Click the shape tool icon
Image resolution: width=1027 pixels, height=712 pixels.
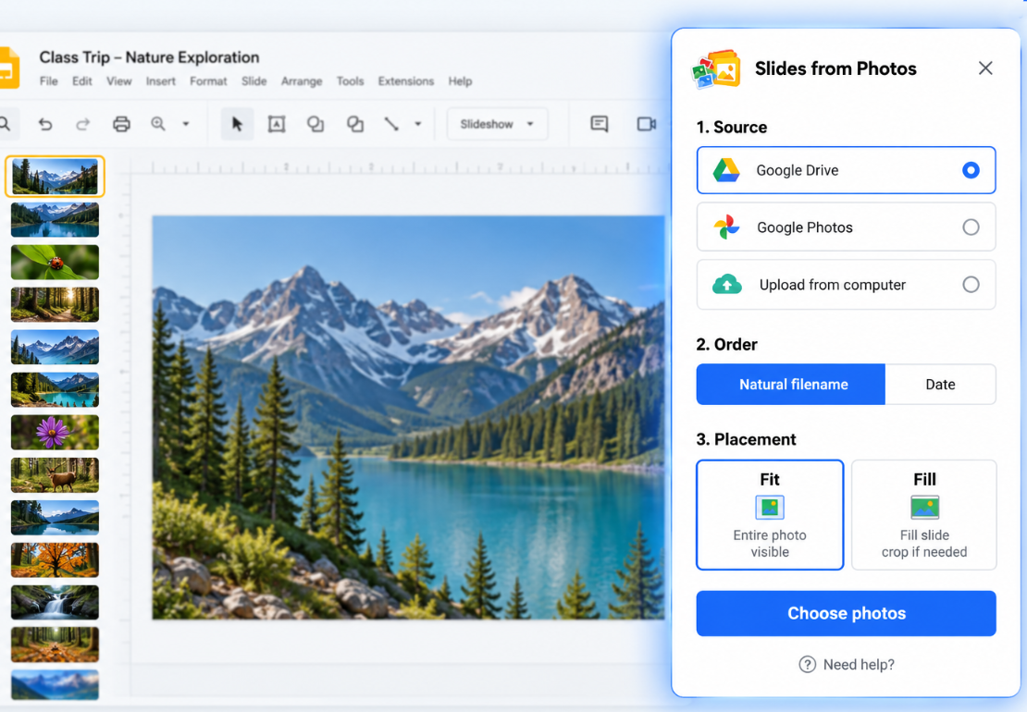(x=355, y=124)
